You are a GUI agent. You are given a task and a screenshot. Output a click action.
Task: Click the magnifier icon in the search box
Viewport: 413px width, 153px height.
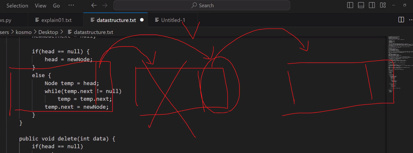coord(194,5)
